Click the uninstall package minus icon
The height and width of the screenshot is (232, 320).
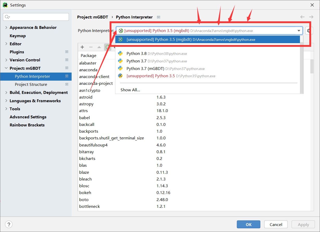[x=91, y=47]
